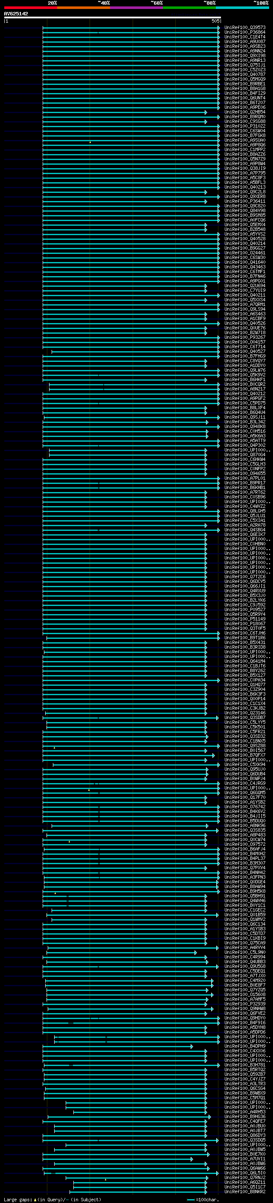Select hit label UniRef100_P31022

point(244,126)
